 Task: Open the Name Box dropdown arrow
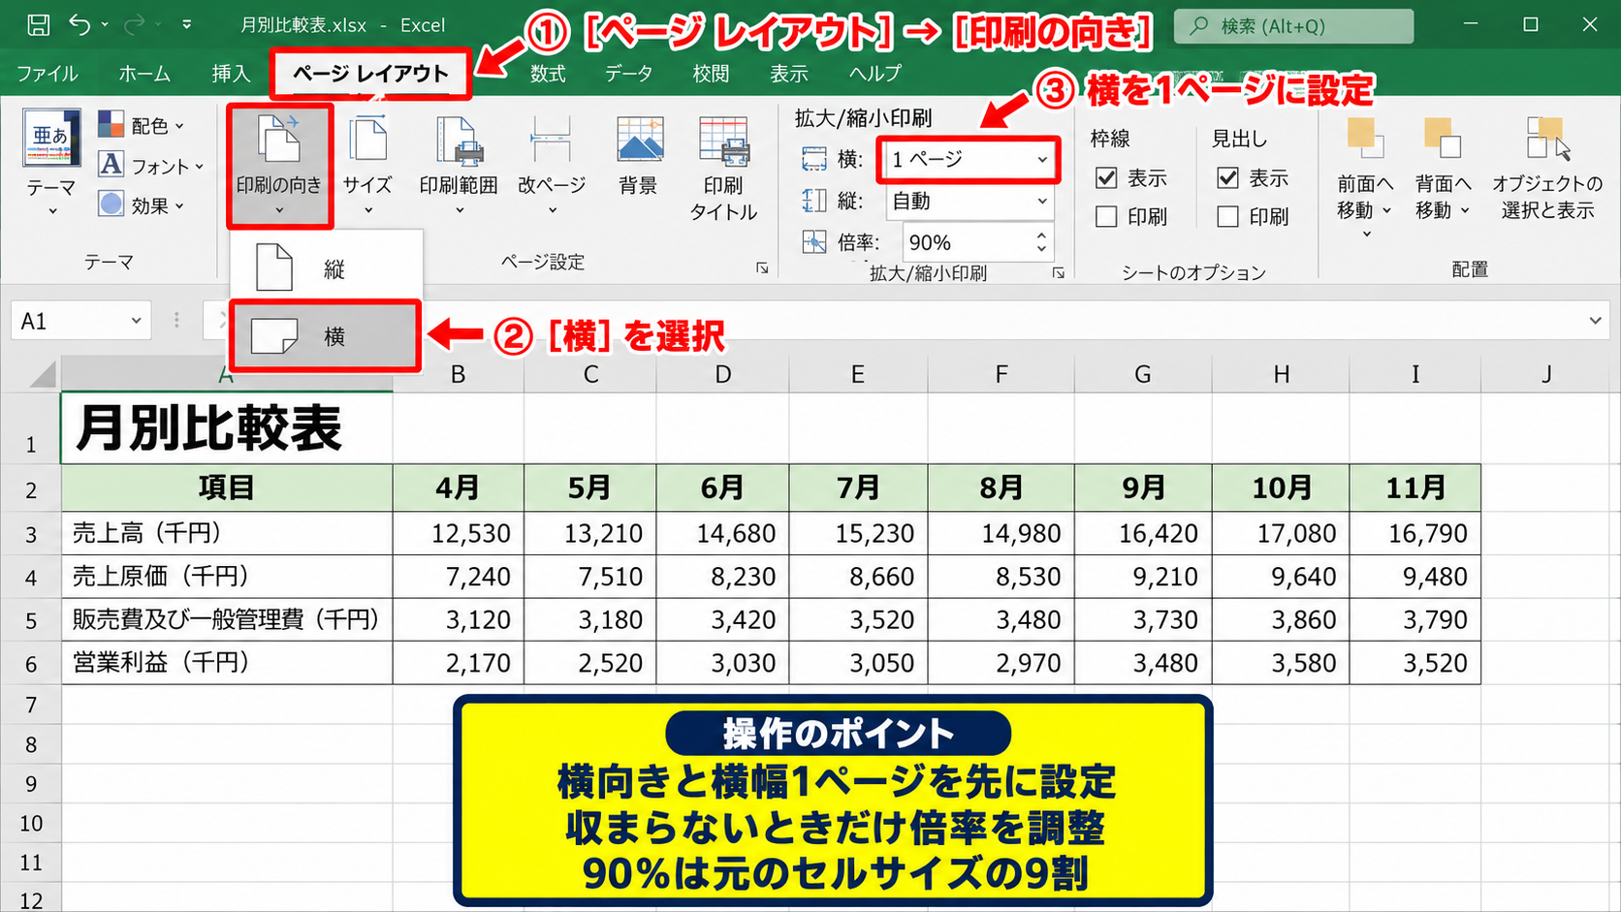(137, 321)
